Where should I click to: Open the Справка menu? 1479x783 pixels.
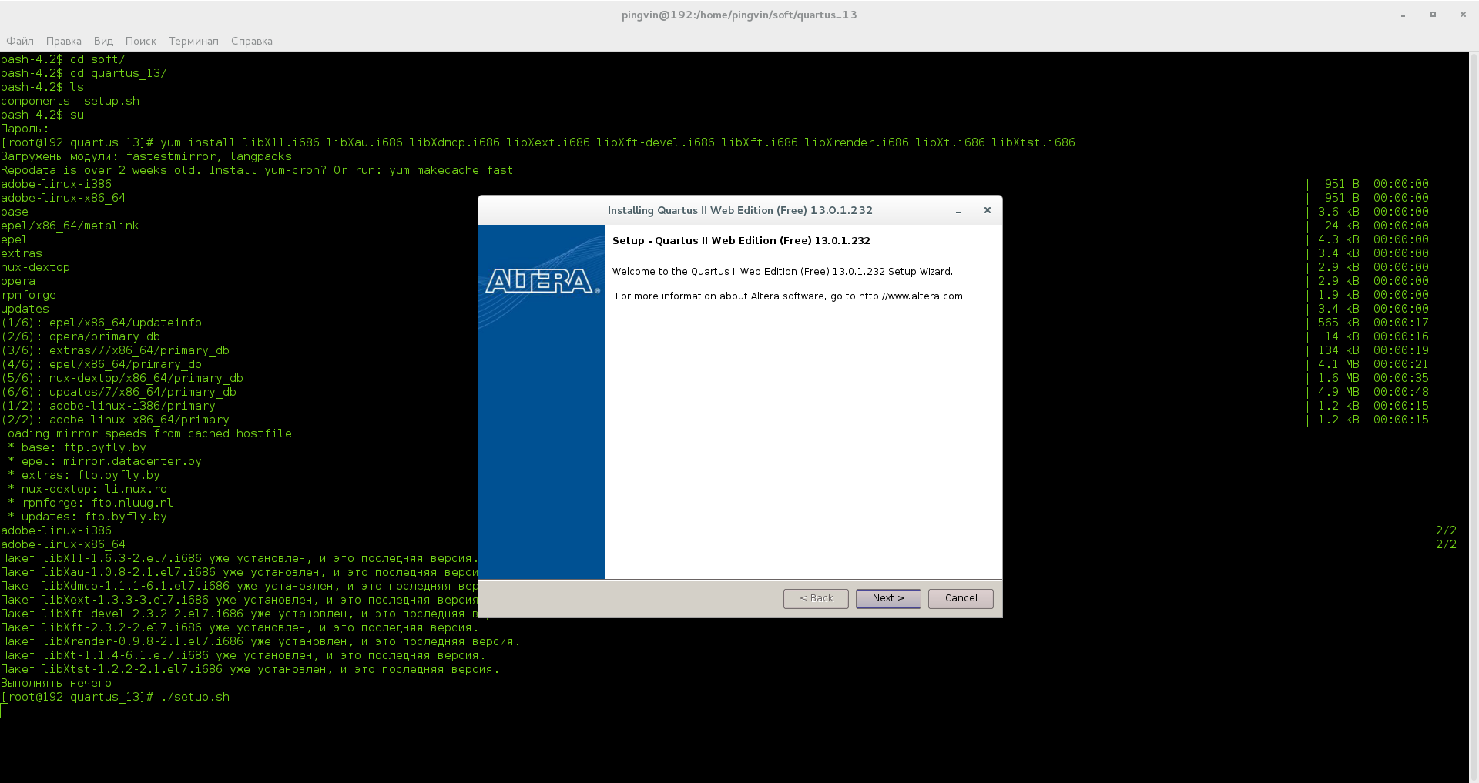click(x=251, y=41)
